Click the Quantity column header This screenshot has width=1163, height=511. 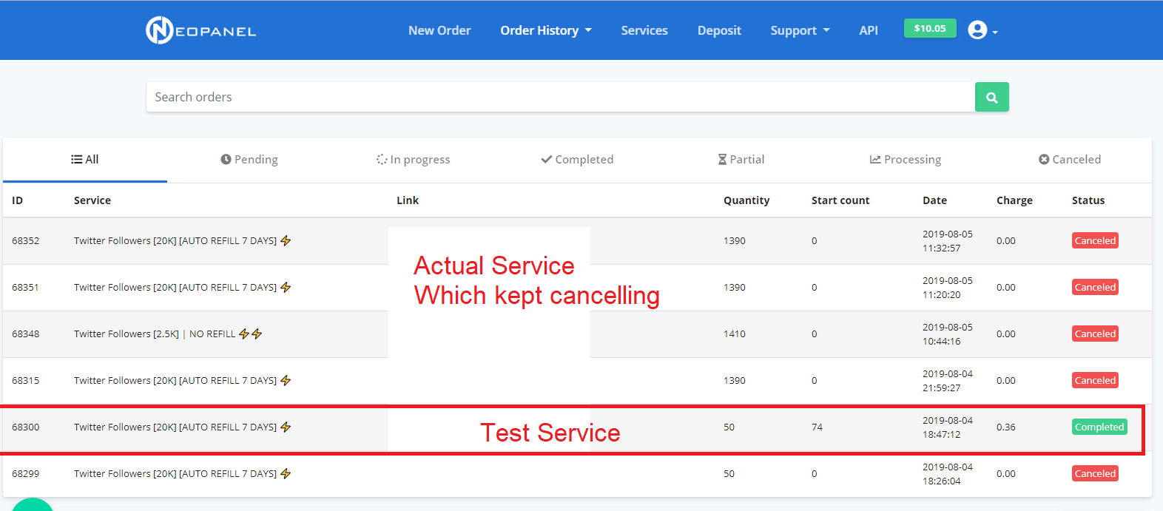[x=746, y=200]
